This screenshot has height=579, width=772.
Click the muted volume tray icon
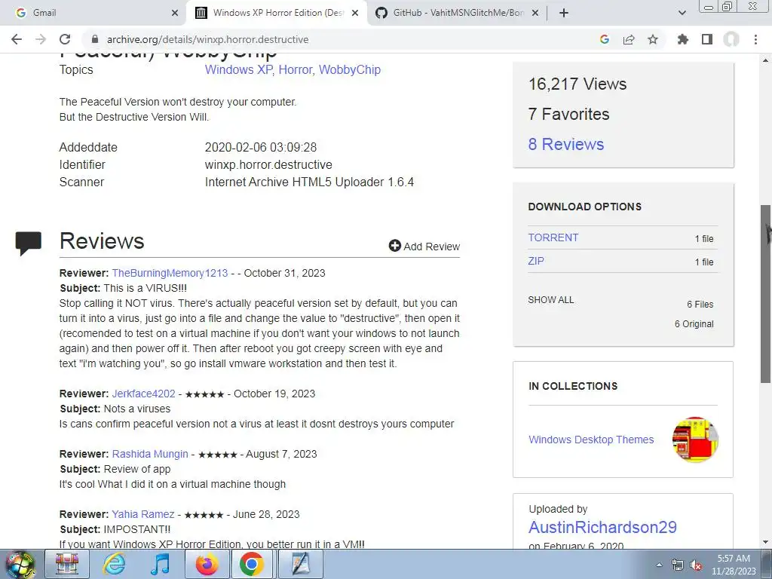pos(696,565)
